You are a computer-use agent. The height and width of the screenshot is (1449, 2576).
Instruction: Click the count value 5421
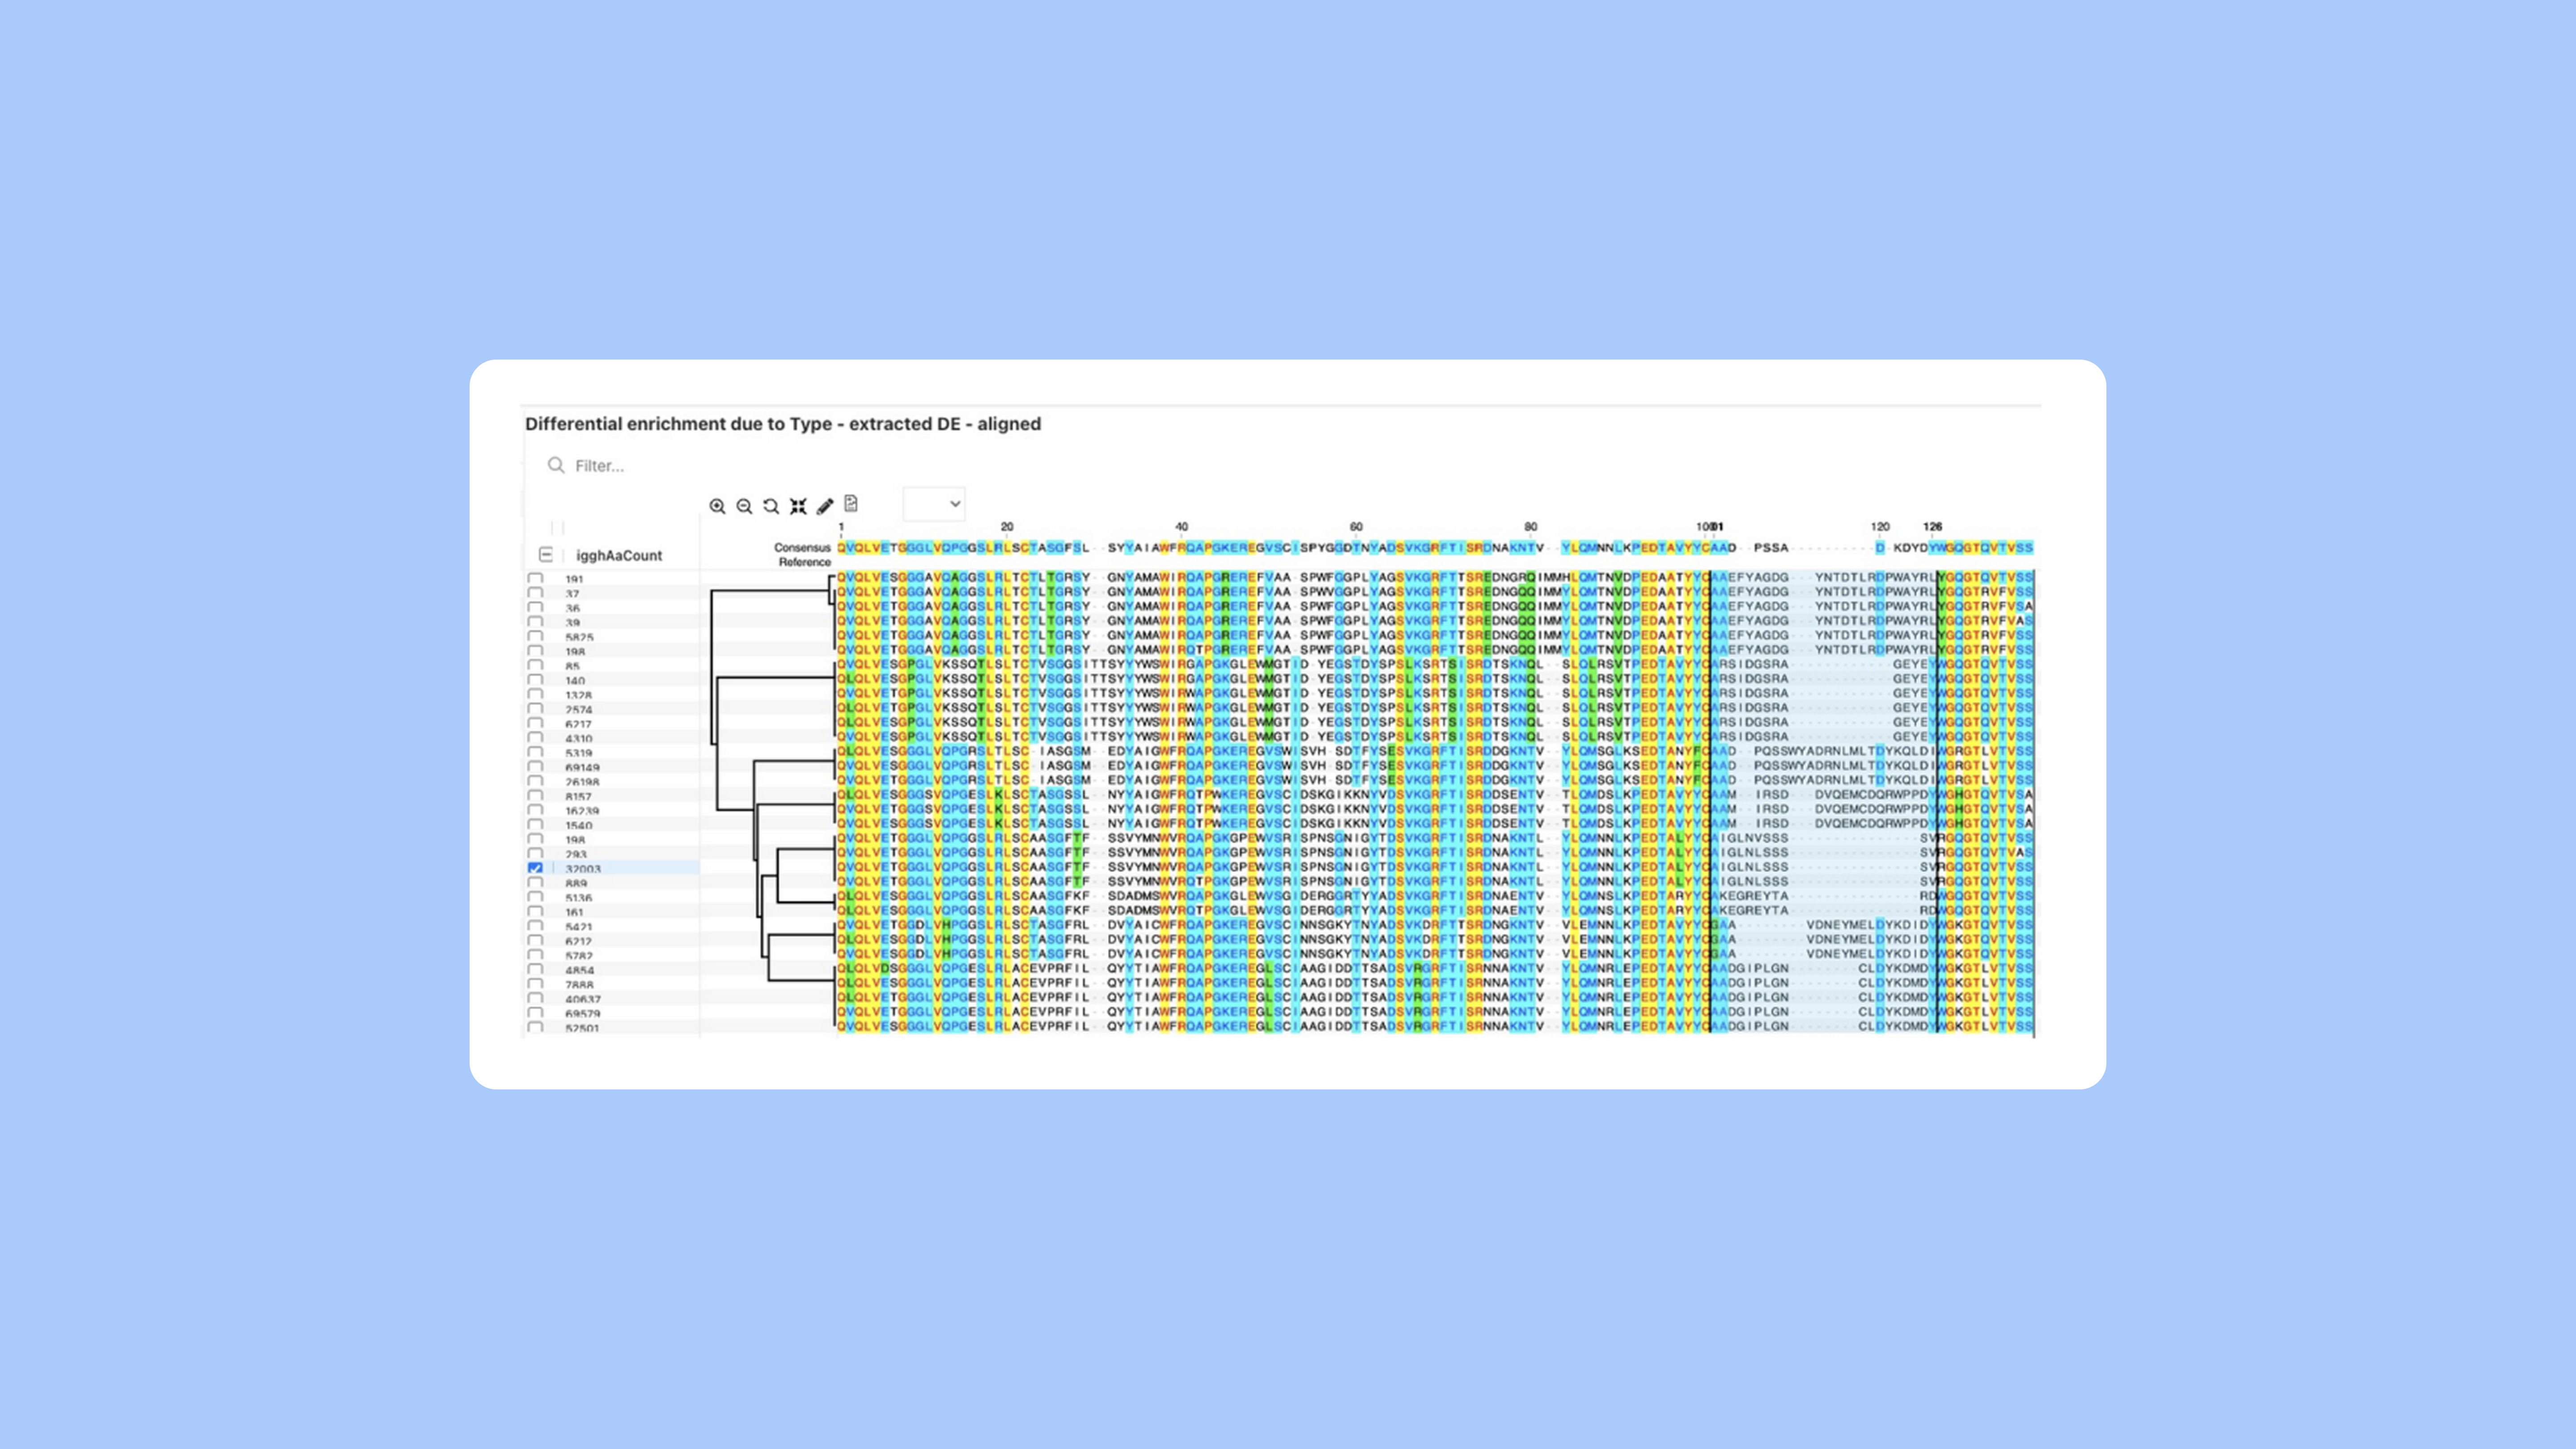[x=579, y=927]
